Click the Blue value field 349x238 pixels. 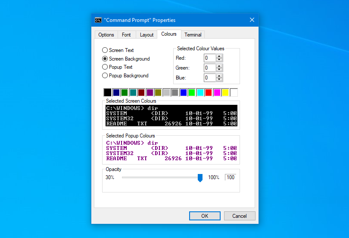pyautogui.click(x=210, y=78)
